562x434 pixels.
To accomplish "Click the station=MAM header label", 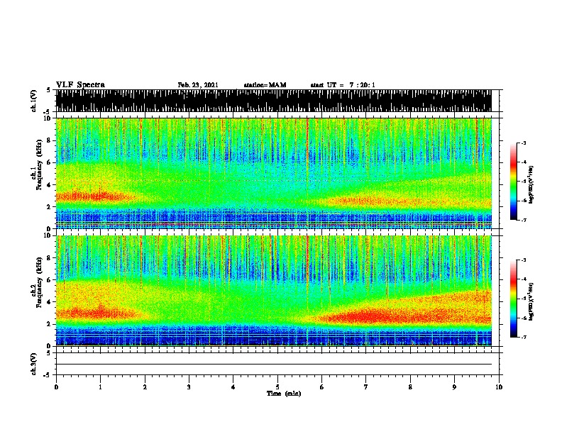I will [x=265, y=85].
